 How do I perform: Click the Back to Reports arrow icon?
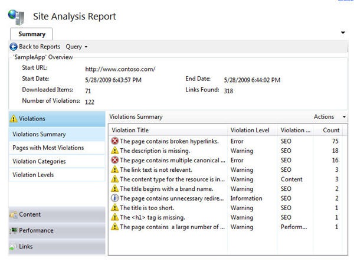[14, 46]
